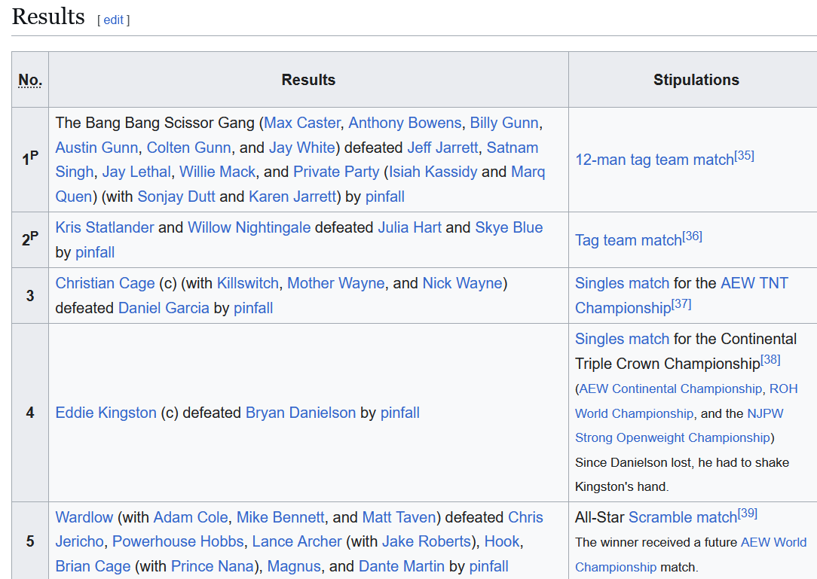The width and height of the screenshot is (817, 579).
Task: Open the Anthony Bowens link
Action: (405, 123)
